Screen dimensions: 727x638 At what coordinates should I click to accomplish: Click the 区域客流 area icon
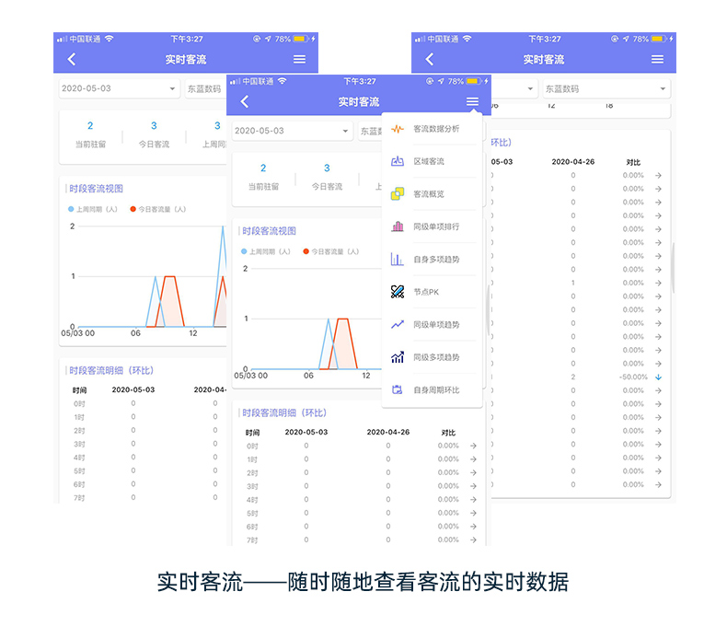[x=398, y=161]
